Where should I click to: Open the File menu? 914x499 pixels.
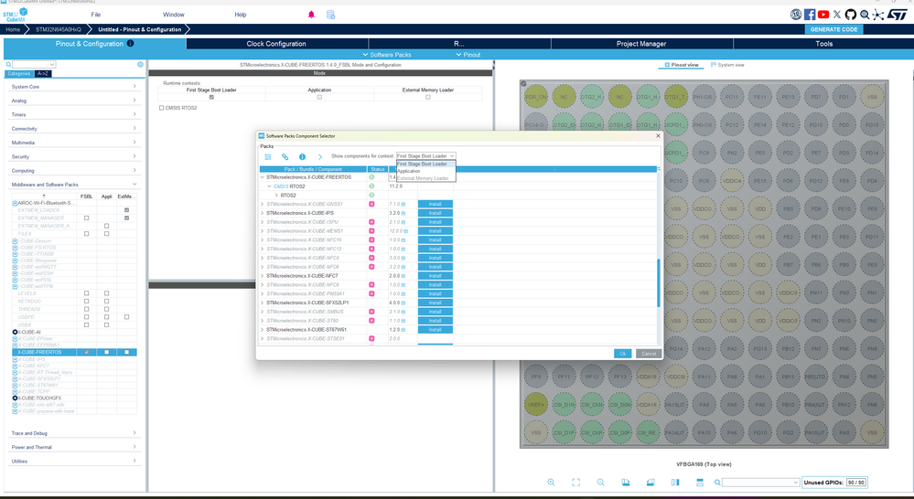(95, 15)
